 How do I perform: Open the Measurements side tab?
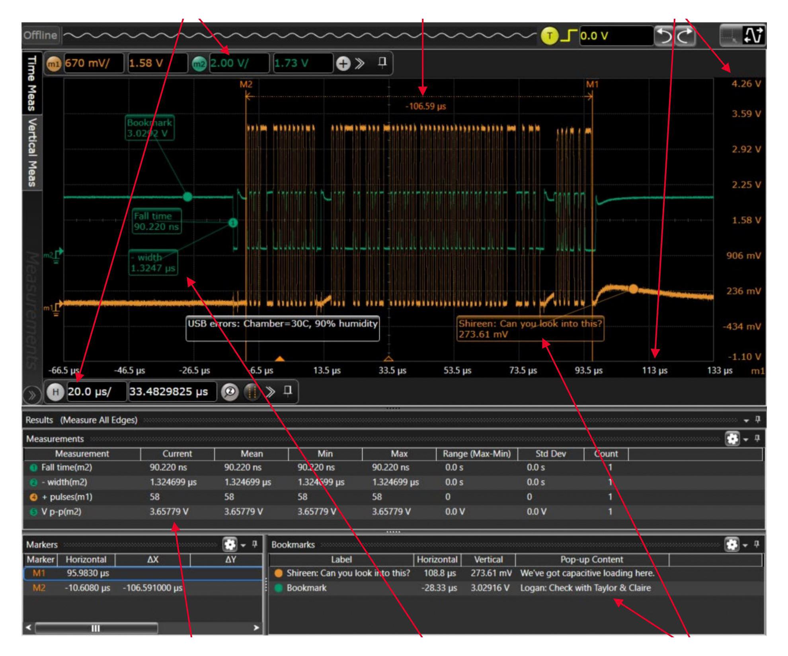[32, 310]
